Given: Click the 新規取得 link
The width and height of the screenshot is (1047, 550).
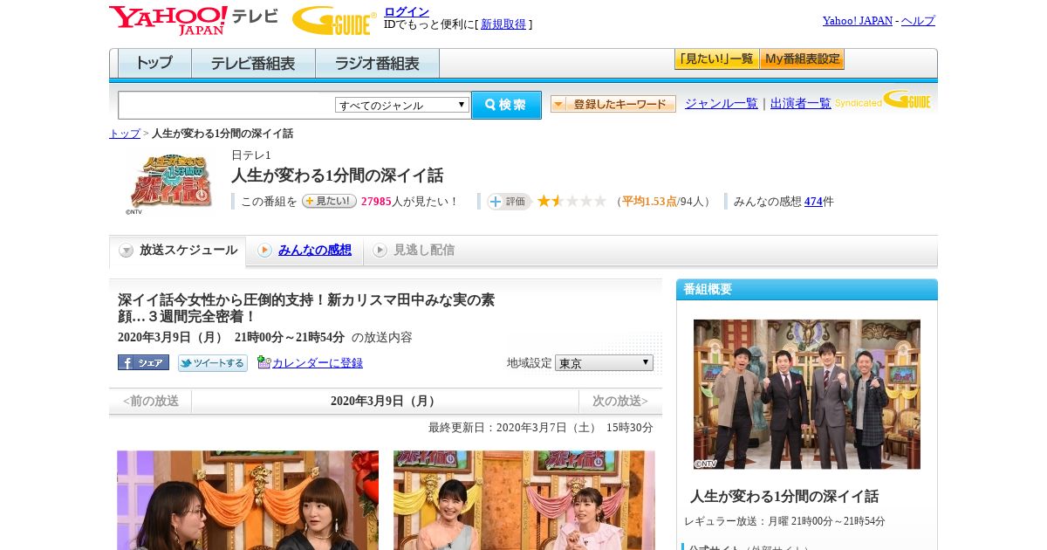Looking at the screenshot, I should (x=503, y=24).
